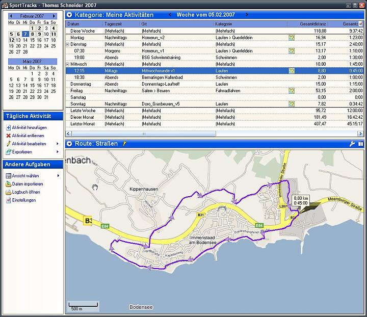367x317 pixels.
Task: Sort by Ort column header
Action: pos(177,24)
